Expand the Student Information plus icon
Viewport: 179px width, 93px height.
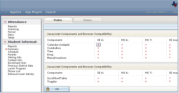pyautogui.click(x=5, y=42)
